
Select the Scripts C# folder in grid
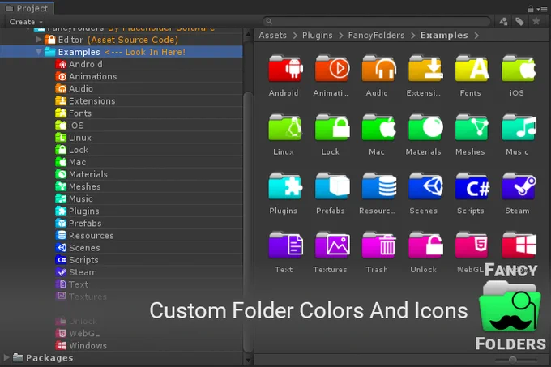(472, 186)
